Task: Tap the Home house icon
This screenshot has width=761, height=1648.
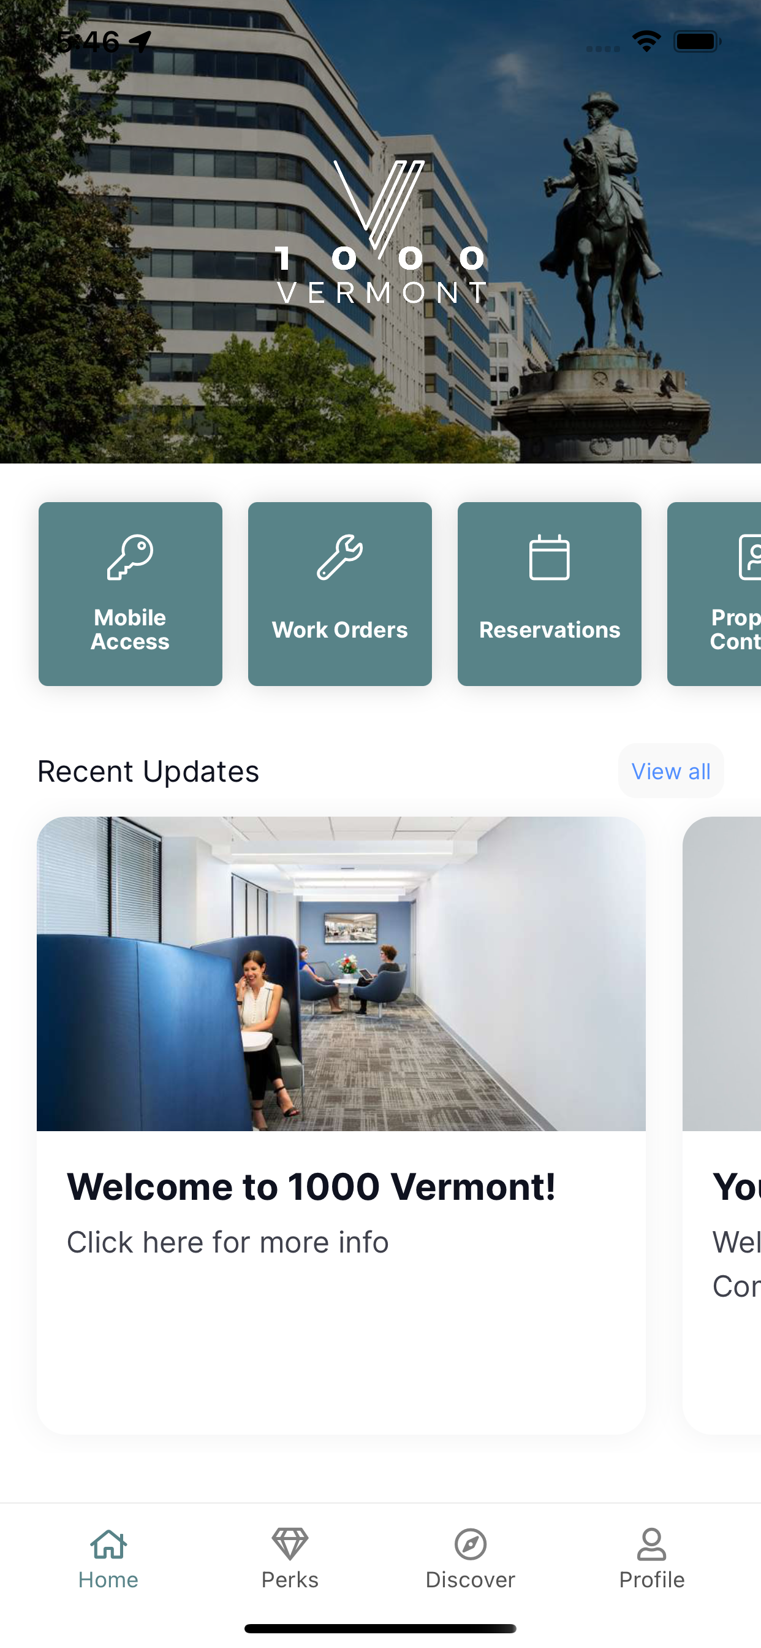Action: [108, 1544]
